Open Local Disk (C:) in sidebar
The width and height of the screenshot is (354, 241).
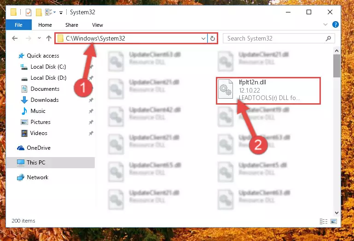click(48, 67)
